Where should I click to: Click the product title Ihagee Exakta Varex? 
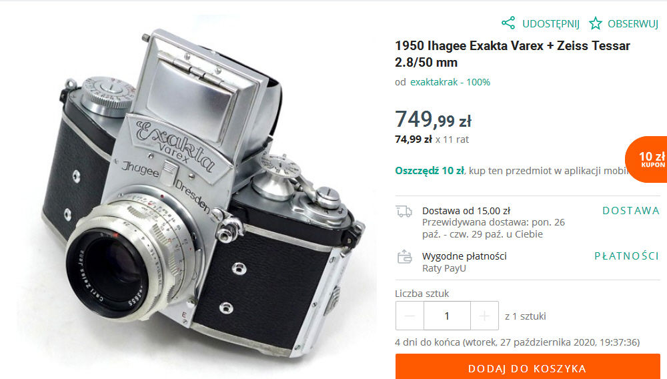coord(512,54)
